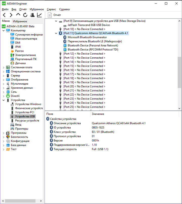Click the device list vertical scrollbar thumb
The width and height of the screenshot is (182, 204).
point(179,72)
